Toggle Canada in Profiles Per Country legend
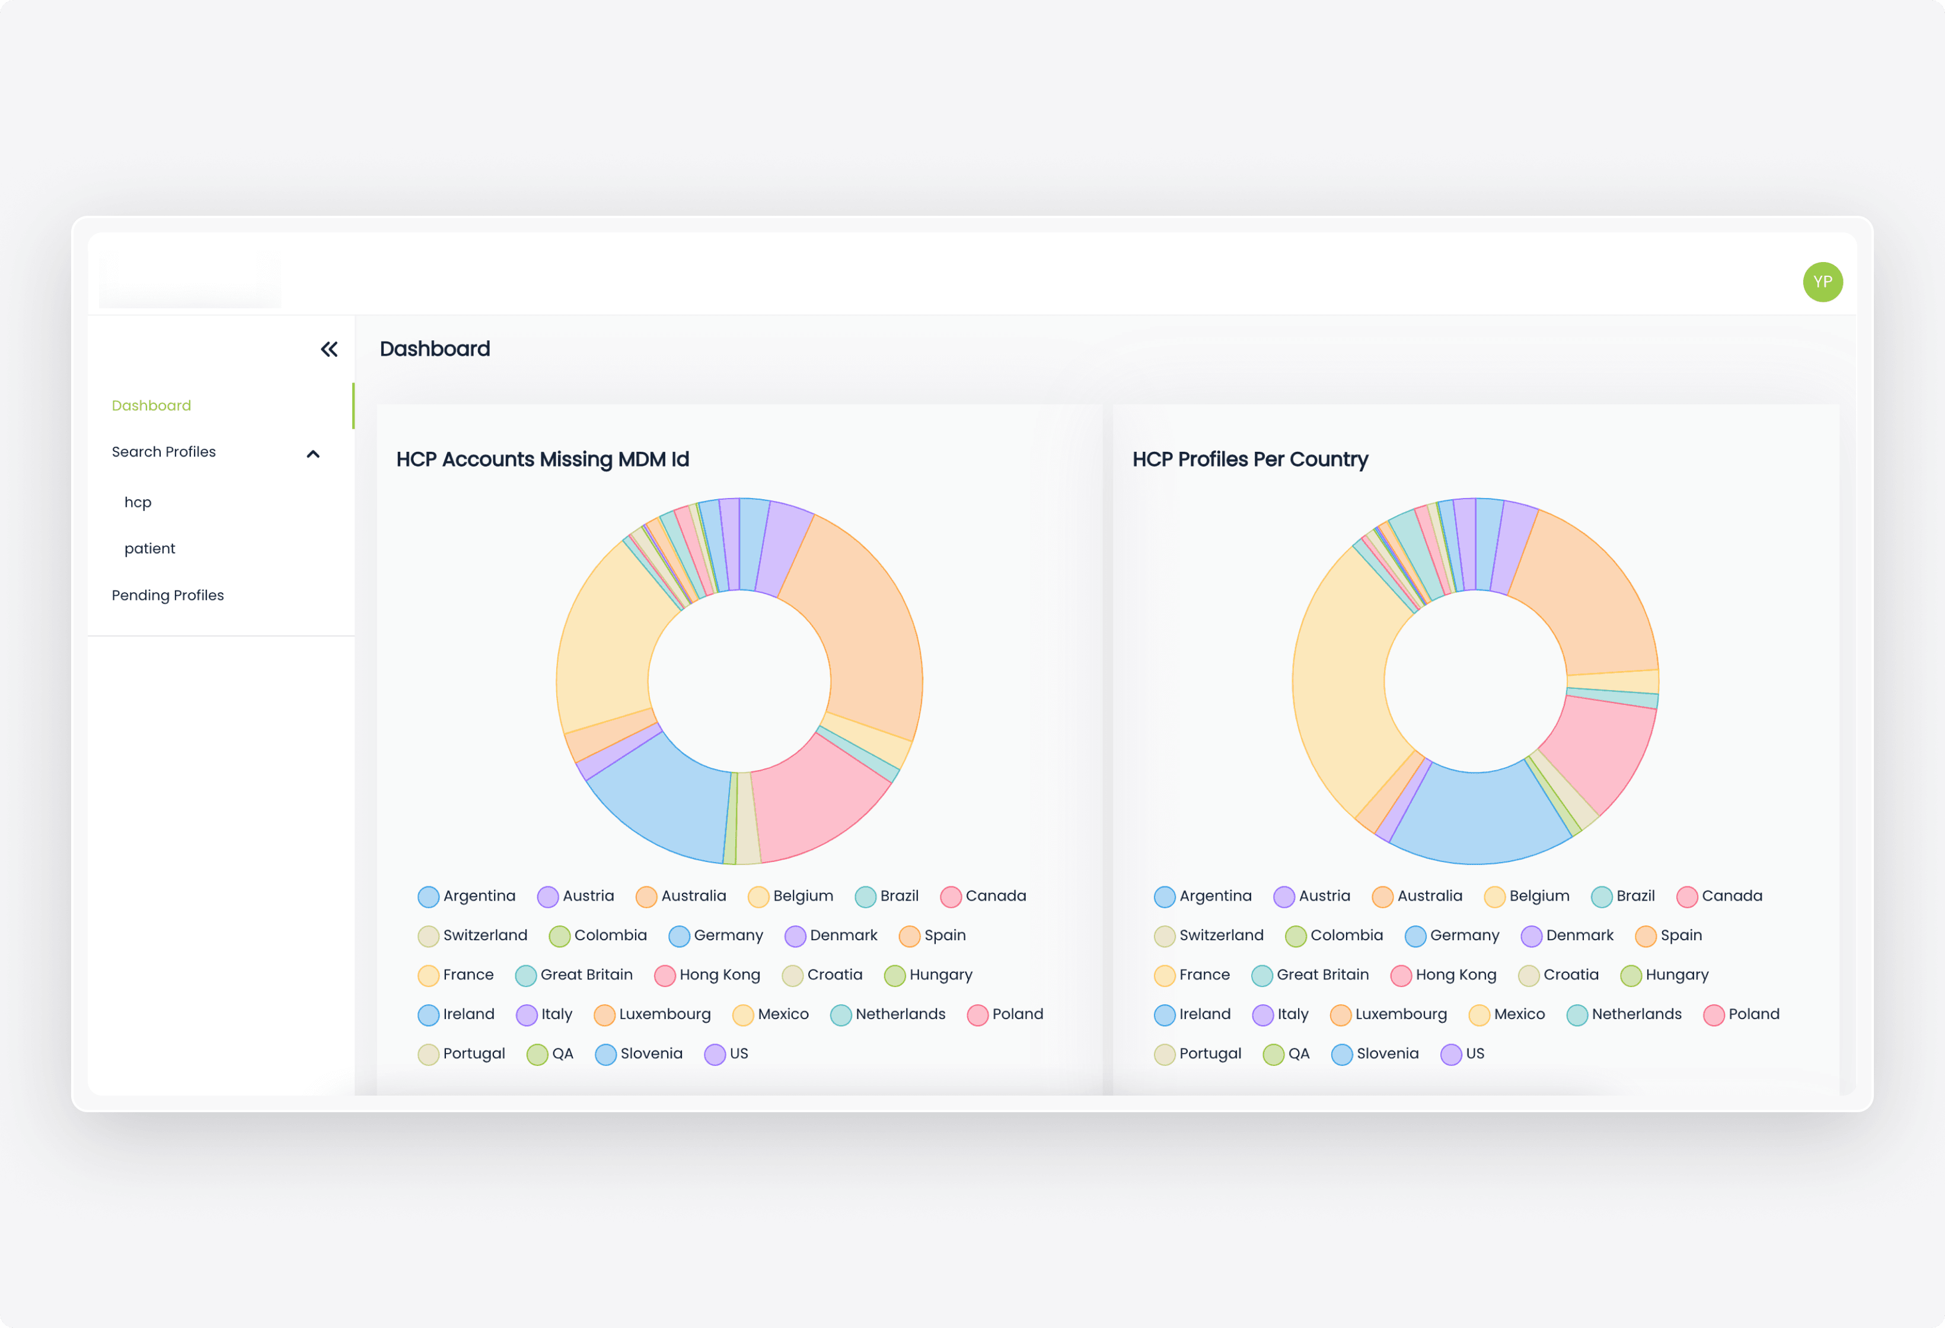Viewport: 1945px width, 1328px height. coord(1720,896)
